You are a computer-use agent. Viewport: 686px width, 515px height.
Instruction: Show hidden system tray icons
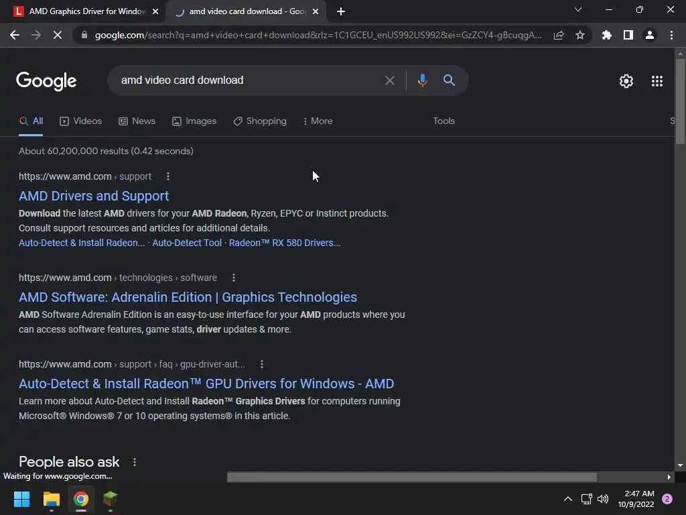(x=568, y=499)
